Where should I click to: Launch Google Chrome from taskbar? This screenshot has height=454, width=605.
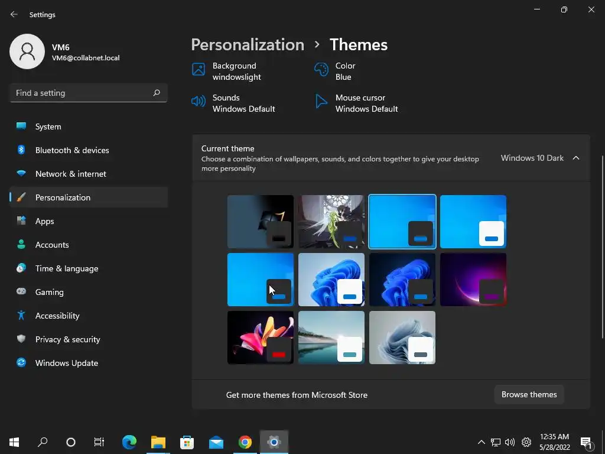[x=245, y=442]
